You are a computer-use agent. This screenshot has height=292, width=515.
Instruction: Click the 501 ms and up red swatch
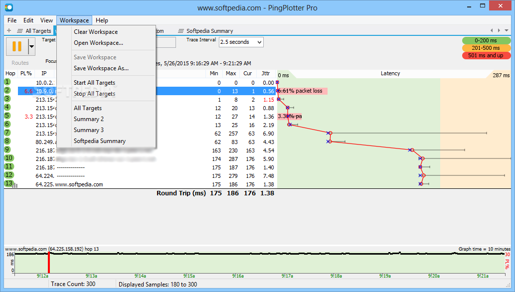[x=486, y=55]
